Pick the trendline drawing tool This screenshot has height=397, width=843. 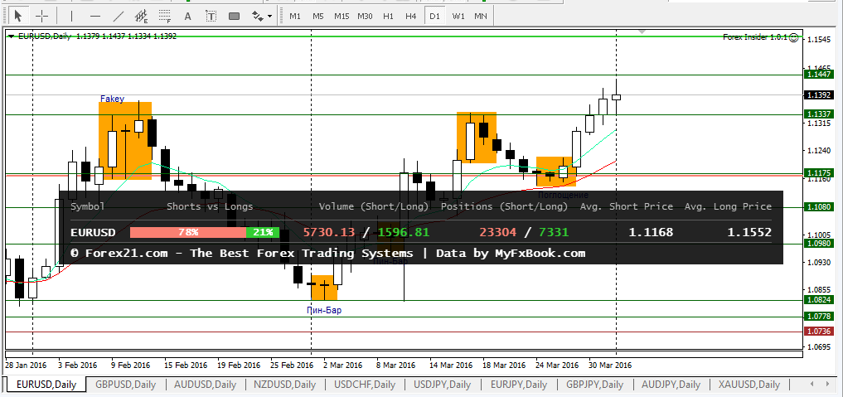click(x=119, y=16)
